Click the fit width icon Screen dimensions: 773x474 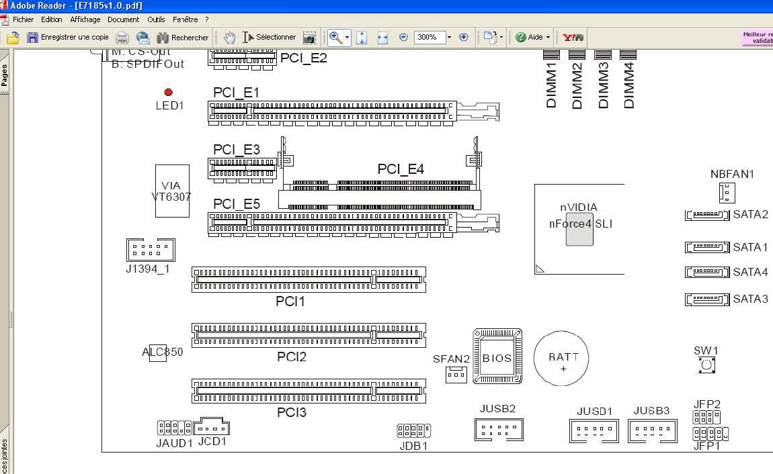pyautogui.click(x=382, y=38)
